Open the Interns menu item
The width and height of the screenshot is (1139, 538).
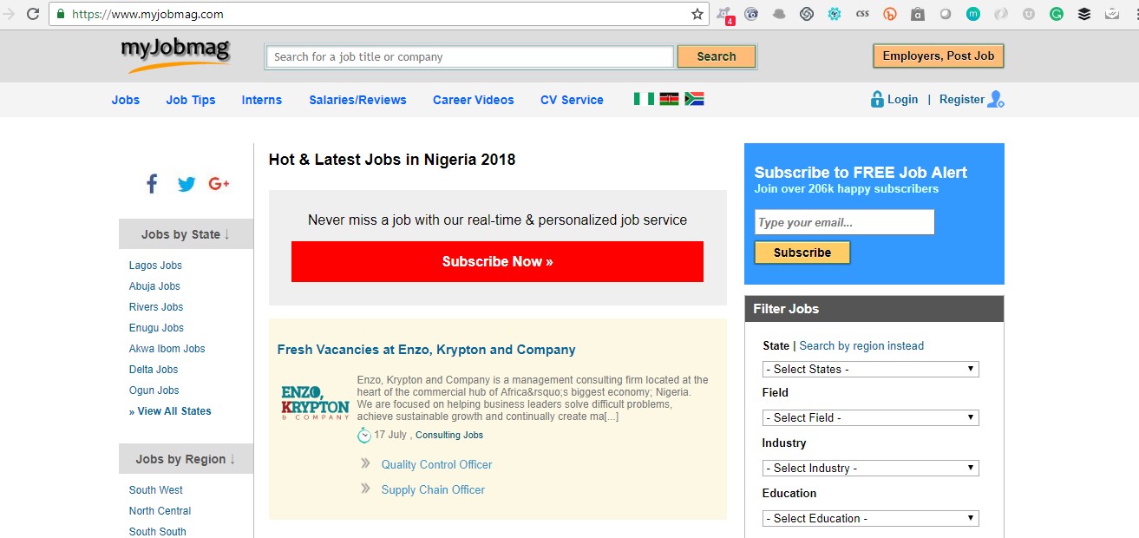pyautogui.click(x=262, y=100)
